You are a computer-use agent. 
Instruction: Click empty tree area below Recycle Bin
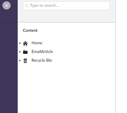click(x=66, y=86)
